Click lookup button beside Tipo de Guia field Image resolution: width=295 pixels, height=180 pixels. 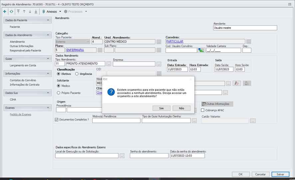[x=194, y=121]
